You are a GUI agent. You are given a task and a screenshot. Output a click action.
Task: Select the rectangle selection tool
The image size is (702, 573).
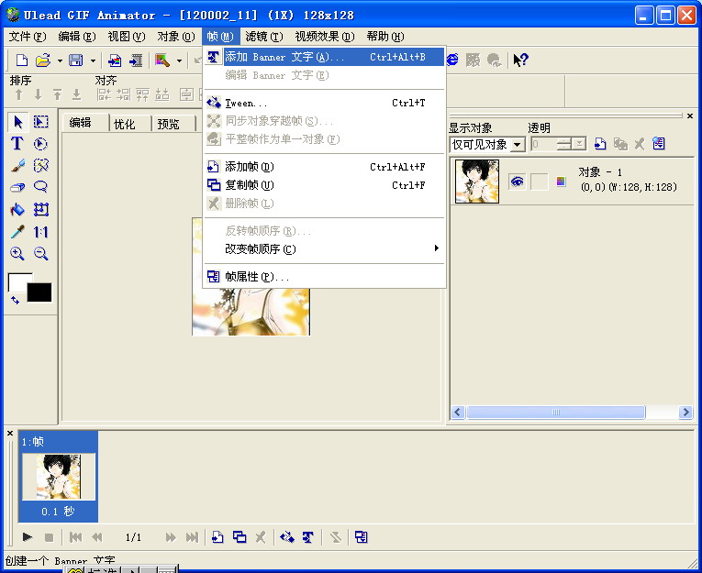pos(40,122)
